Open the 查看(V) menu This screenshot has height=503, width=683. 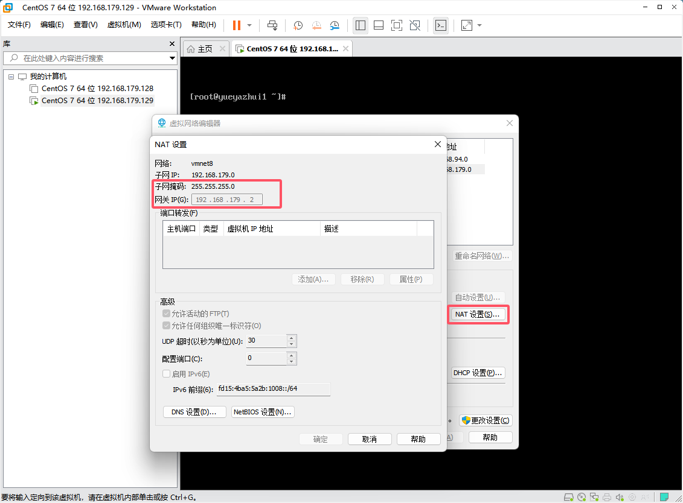85,25
